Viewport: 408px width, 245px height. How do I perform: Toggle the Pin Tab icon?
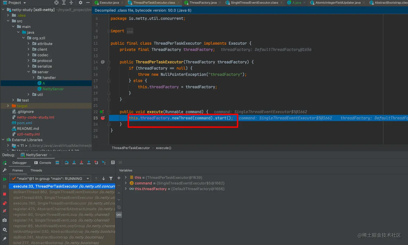(x=5, y=239)
